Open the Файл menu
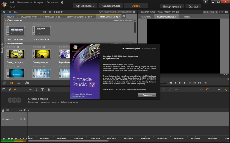This screenshot has width=230, height=143. 13,3
